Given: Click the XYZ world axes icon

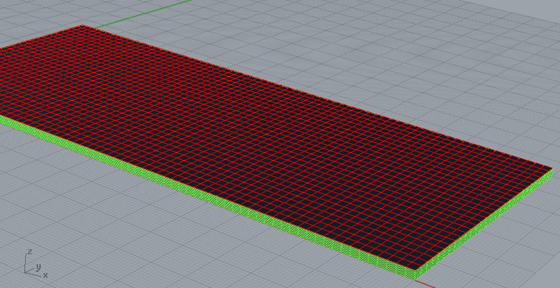Looking at the screenshot, I should (35, 264).
